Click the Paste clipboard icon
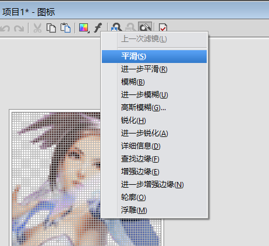269x246 pixels. (65, 28)
